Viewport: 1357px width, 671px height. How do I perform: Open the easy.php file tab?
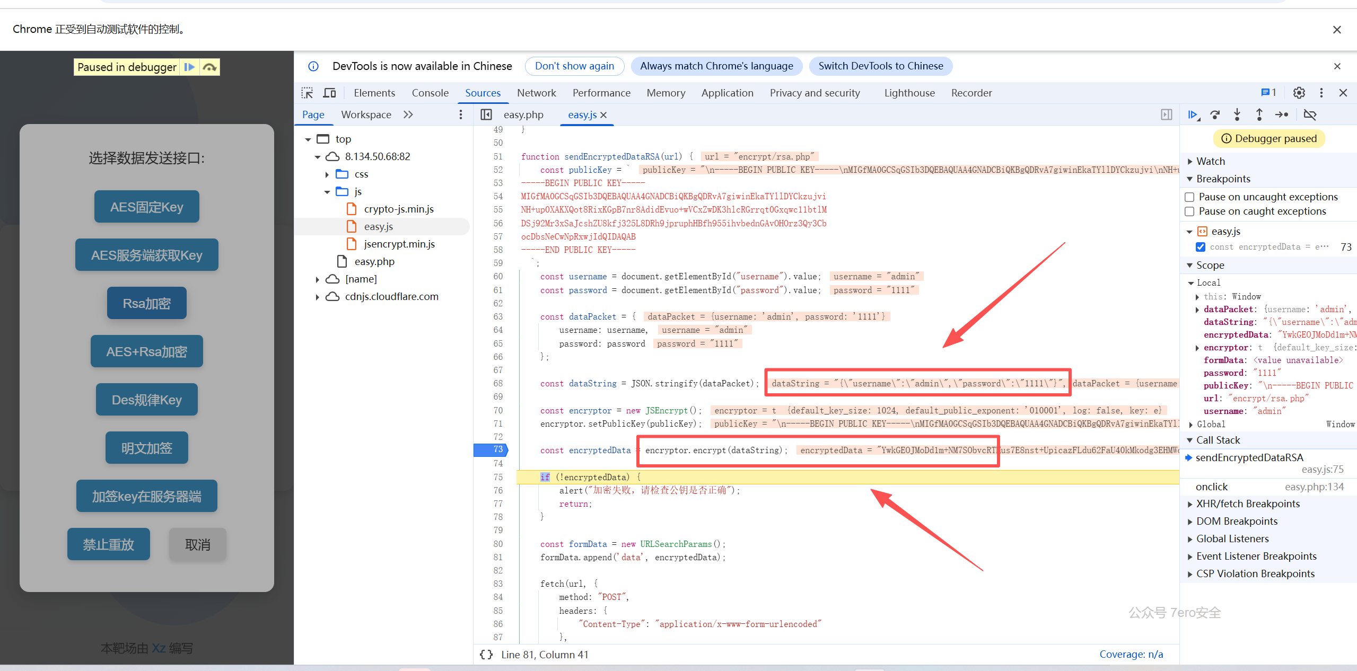[523, 115]
